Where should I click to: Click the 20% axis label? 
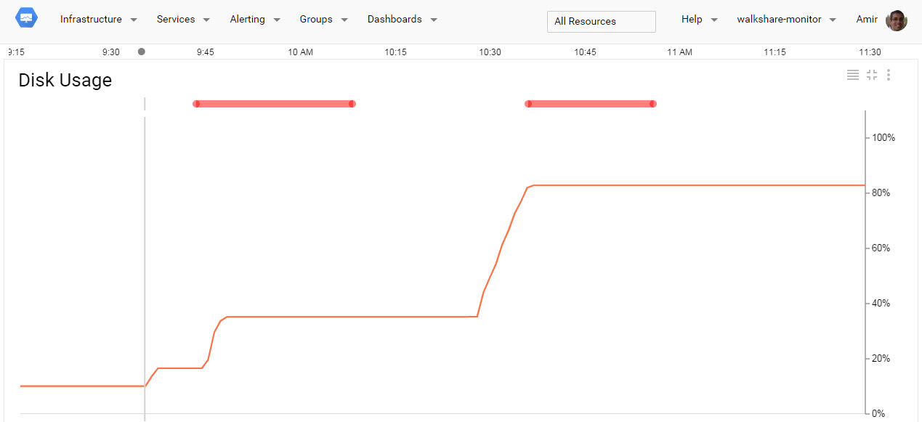(881, 358)
